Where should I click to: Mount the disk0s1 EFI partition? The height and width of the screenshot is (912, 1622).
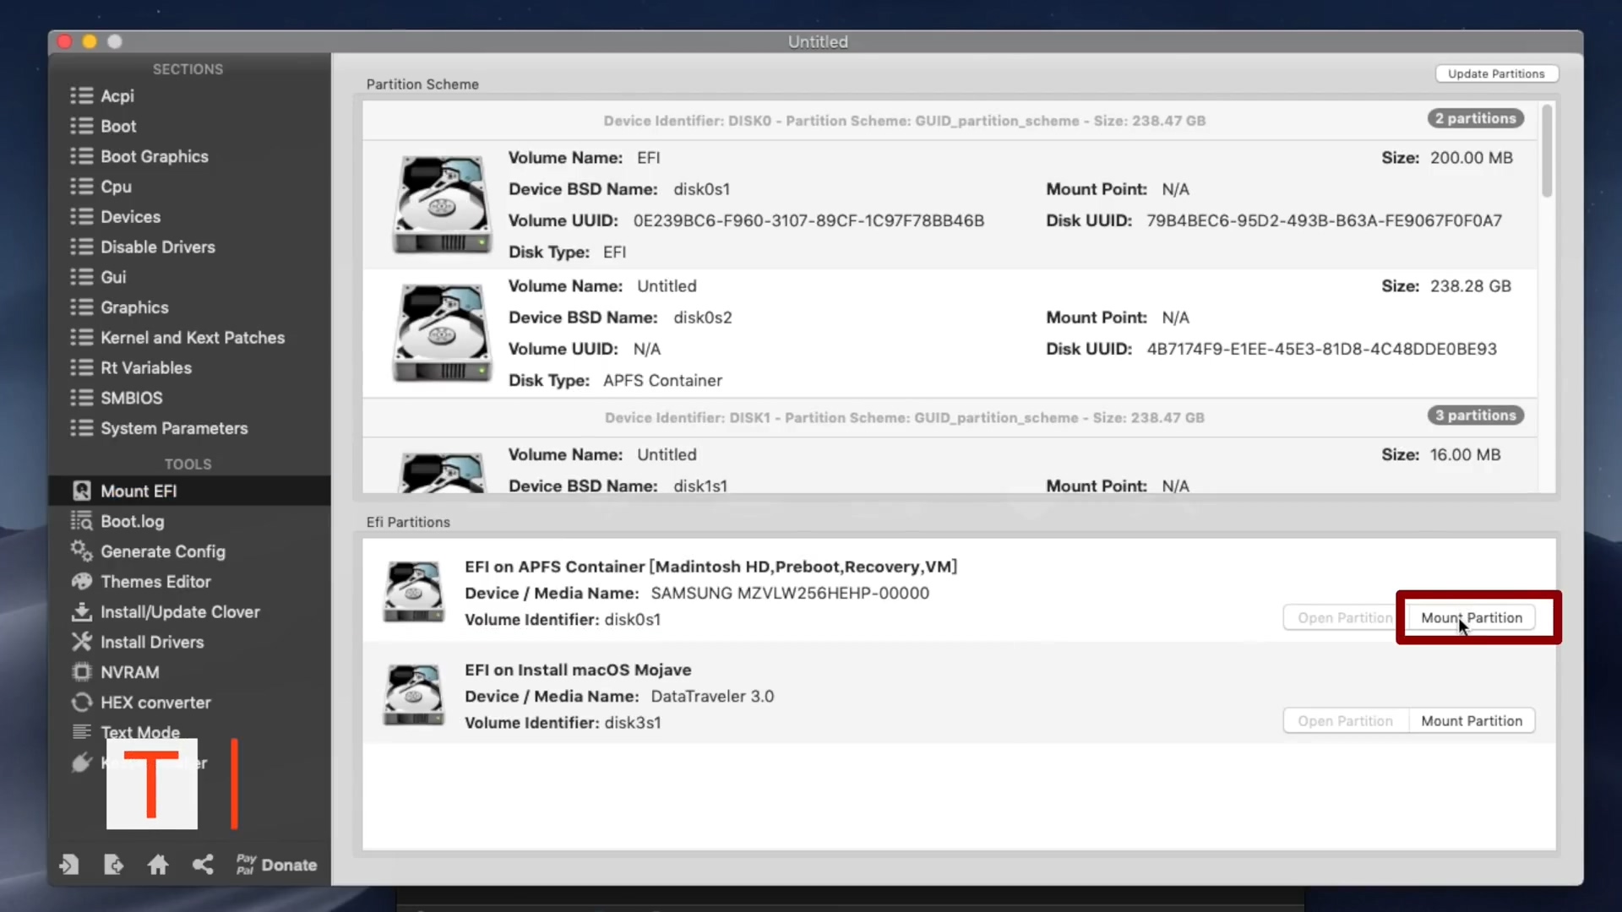(x=1472, y=618)
